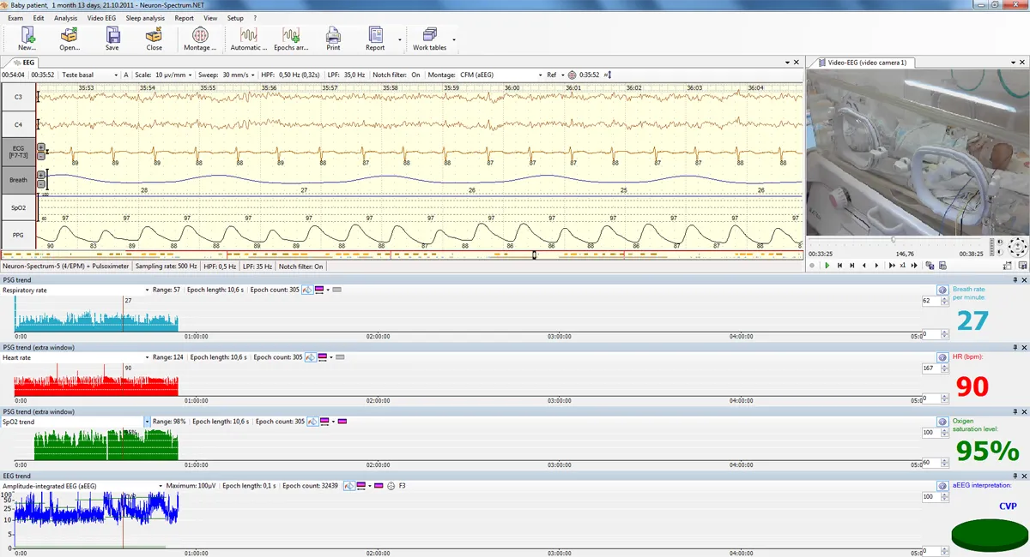Toggle the Respiratory rate trend graph-mode button
Viewport: 1030px width, 557px height.
306,290
